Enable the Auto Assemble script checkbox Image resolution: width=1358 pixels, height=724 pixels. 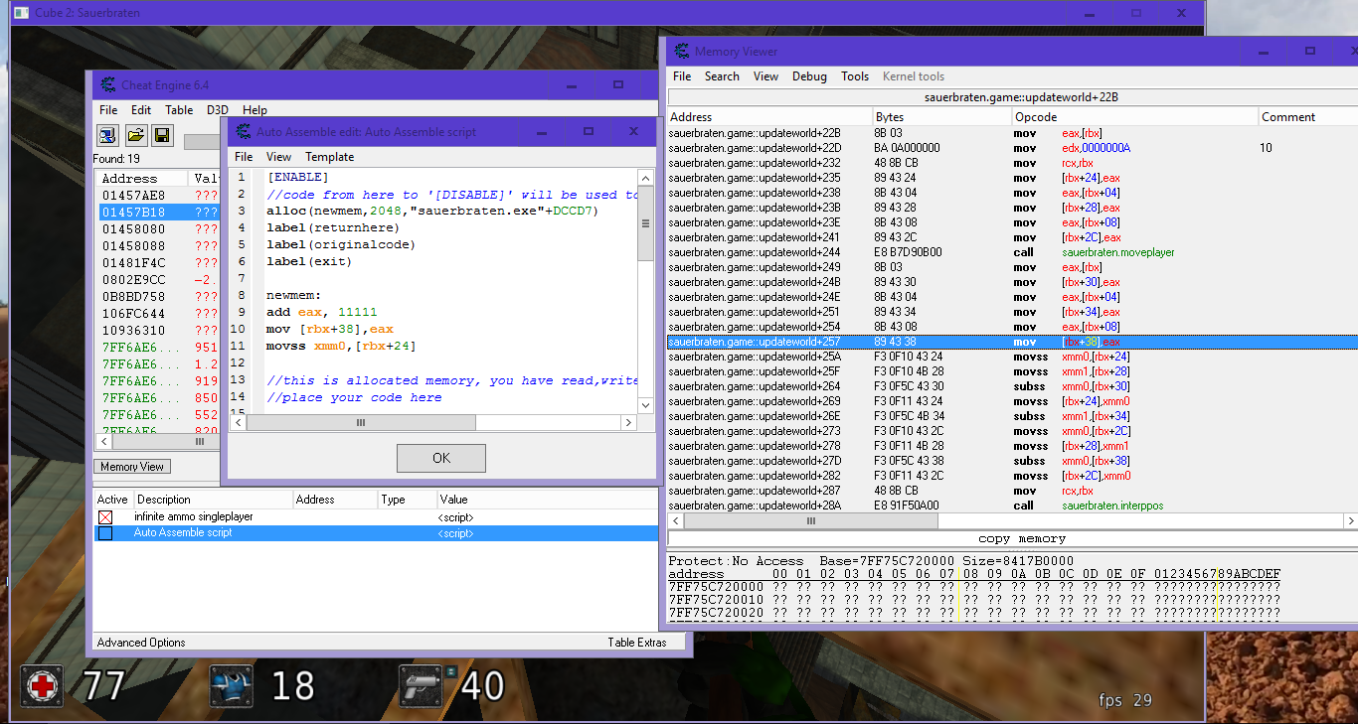pos(105,533)
